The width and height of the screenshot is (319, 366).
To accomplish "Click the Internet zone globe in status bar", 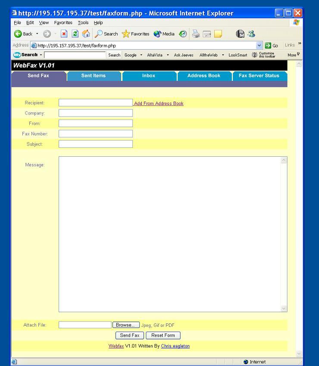I will click(x=246, y=362).
